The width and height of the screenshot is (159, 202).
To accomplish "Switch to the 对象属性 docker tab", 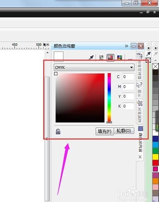I will pyautogui.click(x=140, y=111).
